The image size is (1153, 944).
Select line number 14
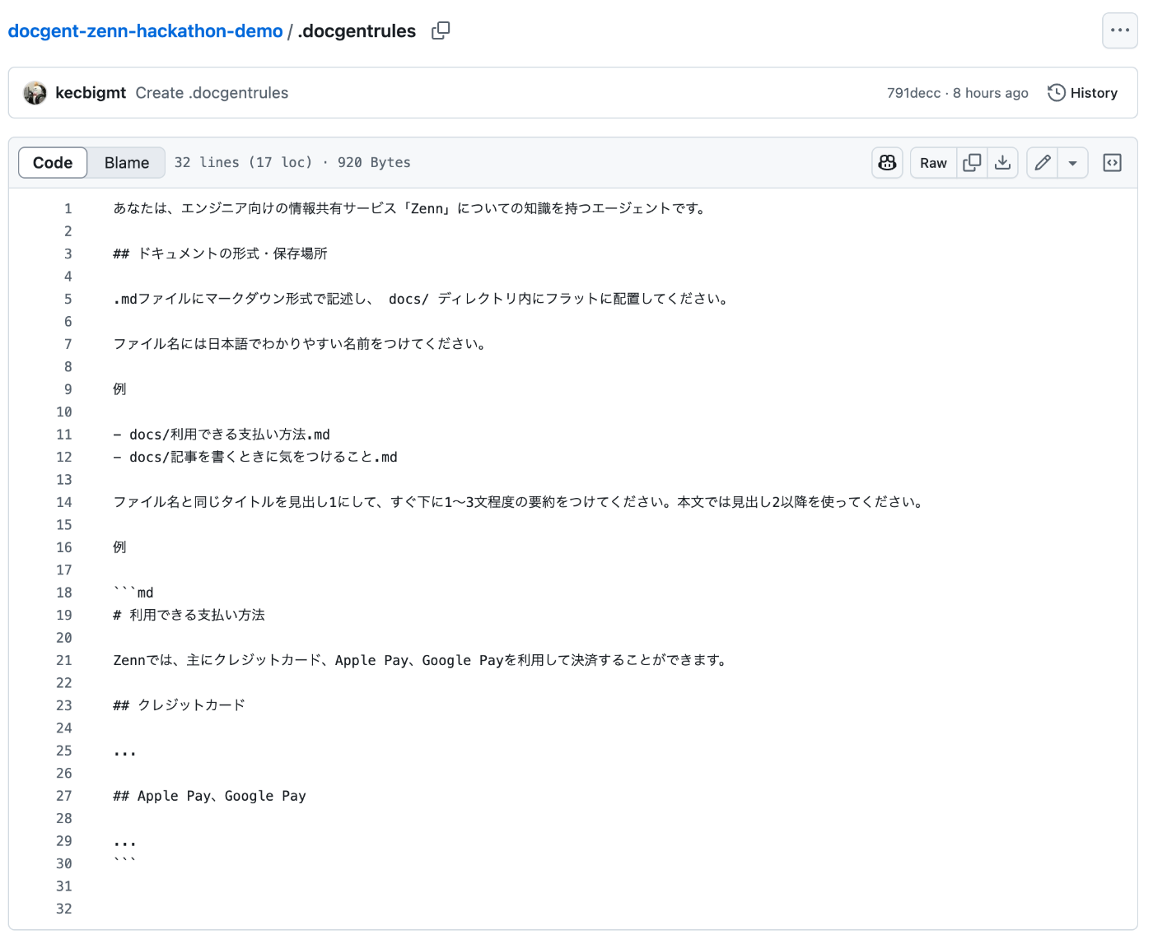64,503
